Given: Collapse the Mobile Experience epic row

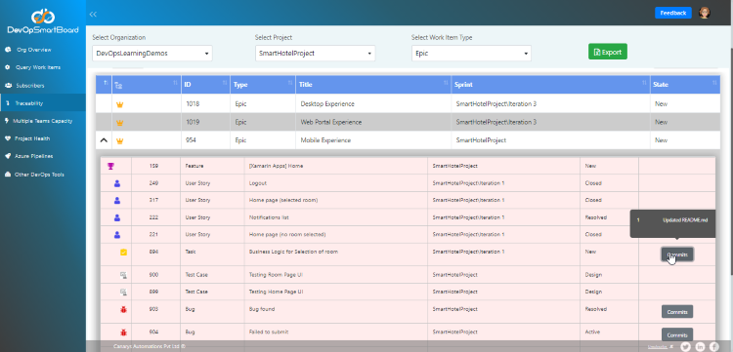Looking at the screenshot, I should click(104, 140).
